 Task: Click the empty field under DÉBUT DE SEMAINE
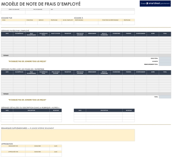tap(13, 12)
